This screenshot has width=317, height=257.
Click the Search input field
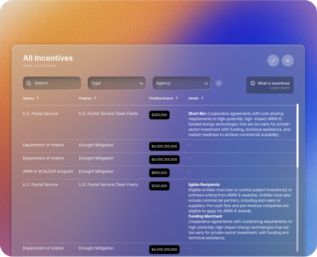[x=55, y=83]
